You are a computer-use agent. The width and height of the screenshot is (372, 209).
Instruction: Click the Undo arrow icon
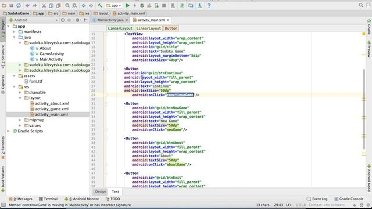(x=27, y=5)
